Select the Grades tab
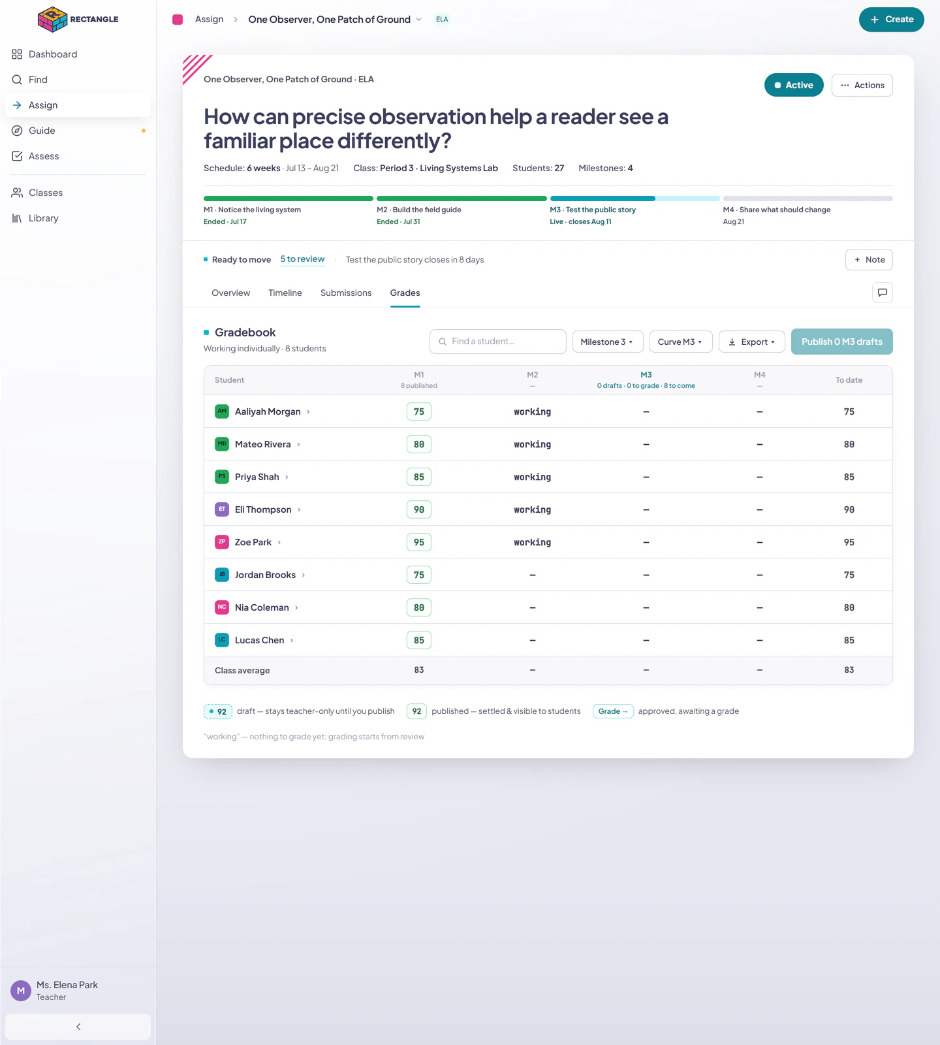The width and height of the screenshot is (940, 1045). pyautogui.click(x=405, y=293)
